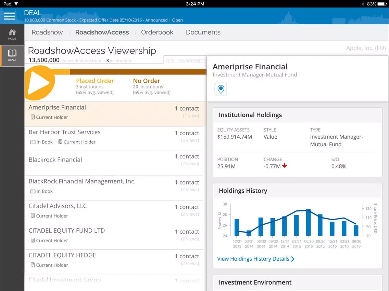Tap the Institutional Holdings section header
Viewport: 389px width, 291px height.
[x=298, y=115]
